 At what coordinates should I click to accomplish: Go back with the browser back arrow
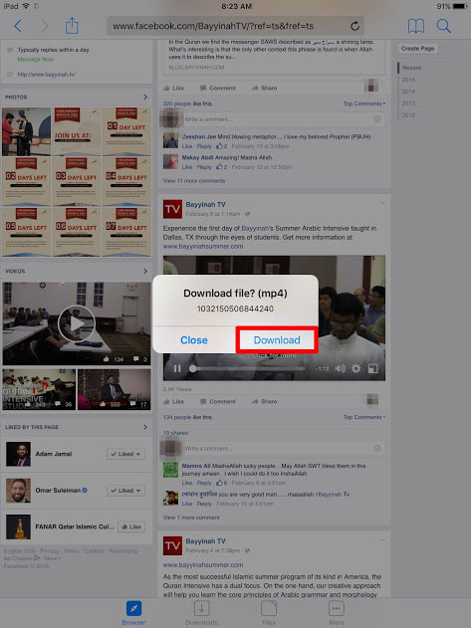(x=18, y=26)
